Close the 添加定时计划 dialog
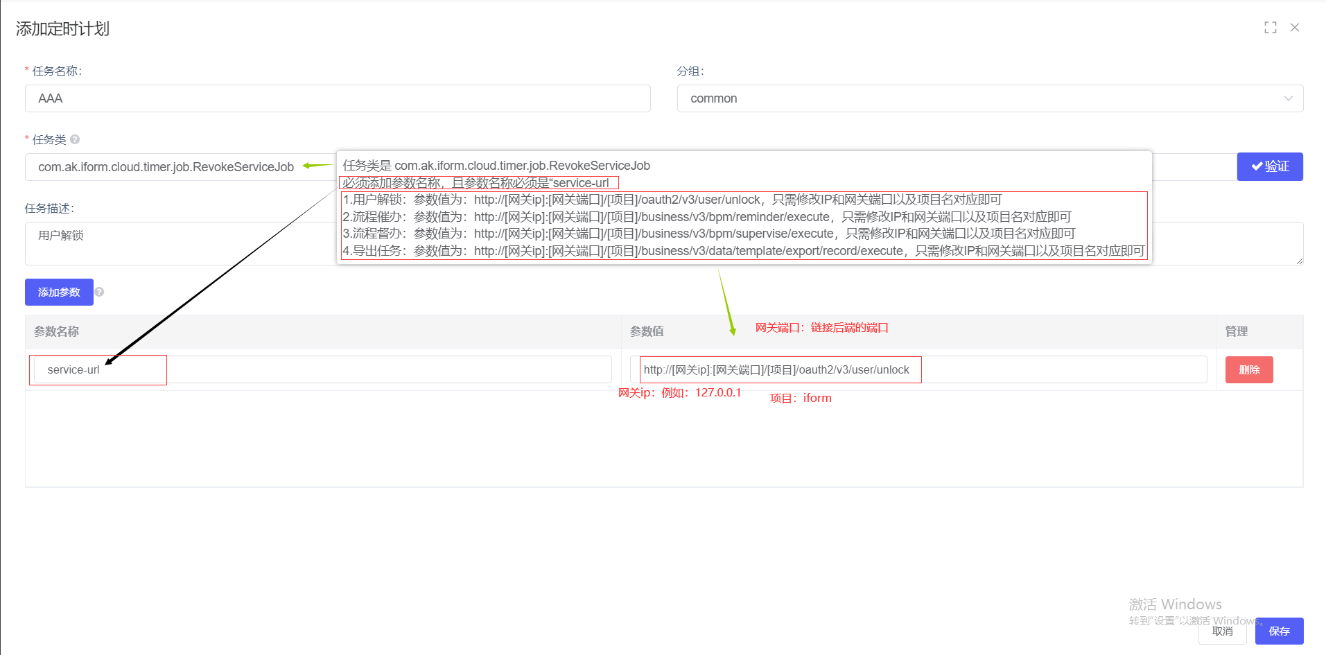This screenshot has width=1326, height=655. [x=1294, y=28]
